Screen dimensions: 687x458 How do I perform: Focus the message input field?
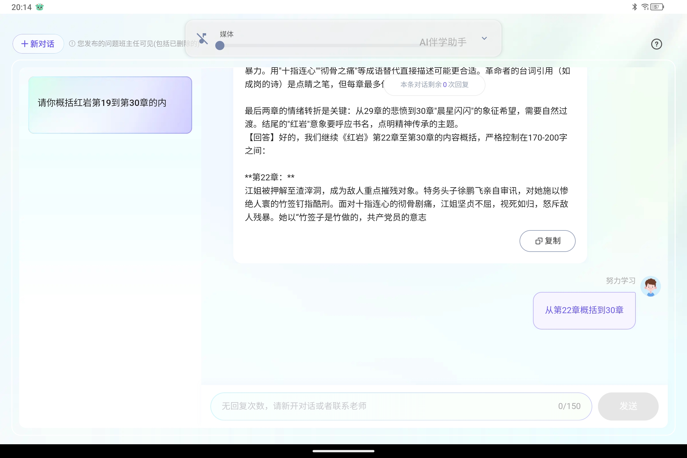click(x=401, y=406)
